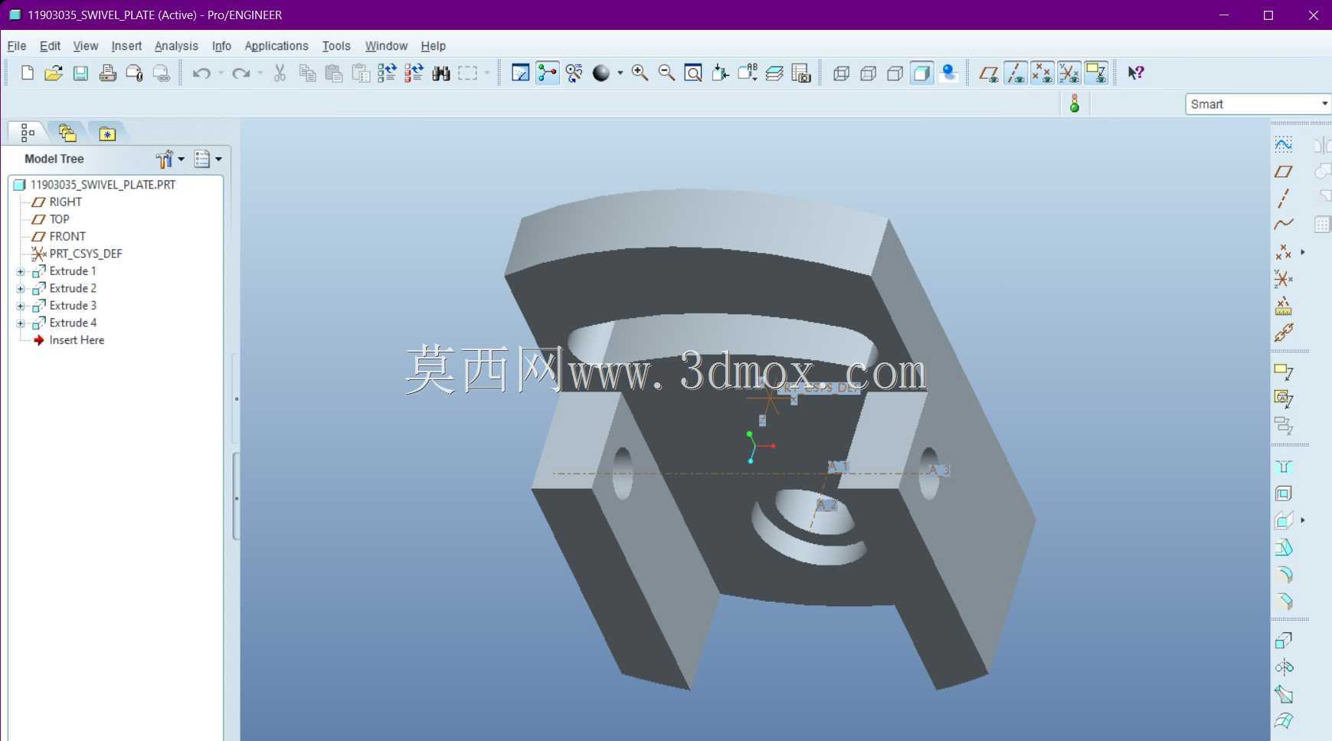This screenshot has height=741, width=1332.
Task: Expand the Extrude 1 feature node
Action: (21, 272)
